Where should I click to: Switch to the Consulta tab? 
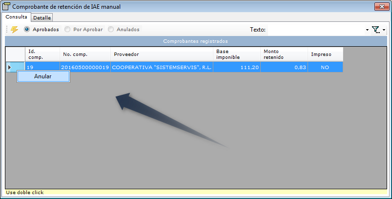pyautogui.click(x=16, y=17)
